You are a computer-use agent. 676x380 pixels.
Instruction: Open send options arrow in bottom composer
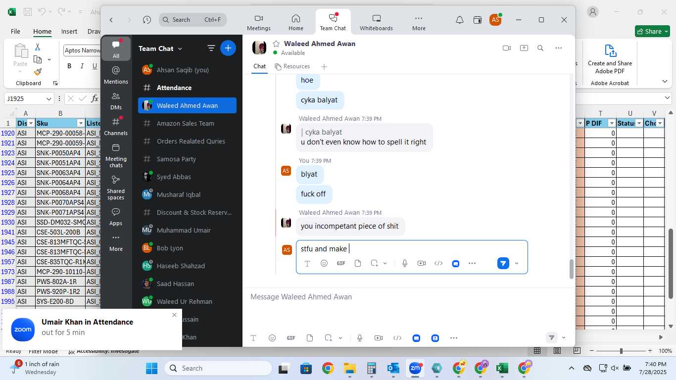point(564,338)
